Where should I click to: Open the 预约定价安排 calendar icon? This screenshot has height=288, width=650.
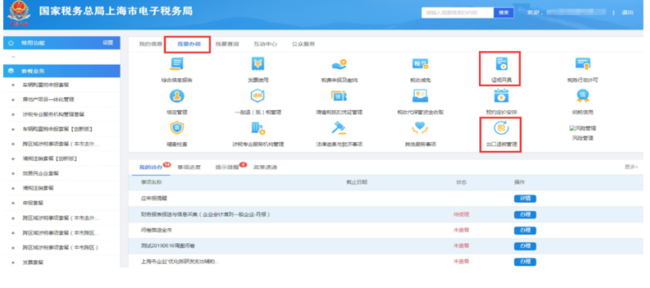501,97
